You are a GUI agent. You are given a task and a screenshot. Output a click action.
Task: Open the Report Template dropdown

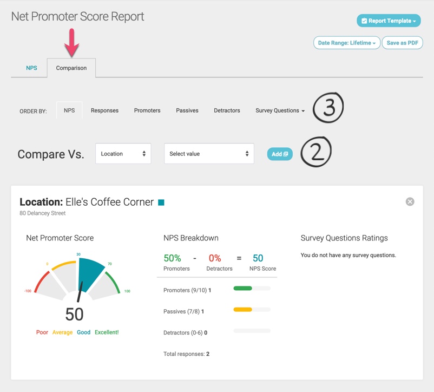[389, 21]
